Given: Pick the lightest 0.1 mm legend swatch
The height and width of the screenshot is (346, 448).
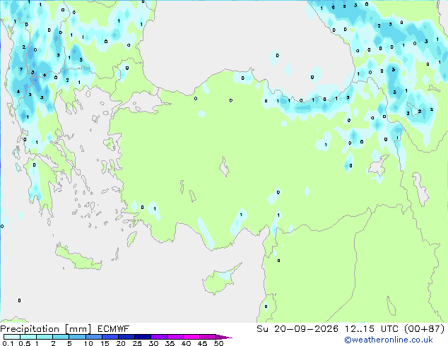Looking at the screenshot, I should click(x=12, y=337).
